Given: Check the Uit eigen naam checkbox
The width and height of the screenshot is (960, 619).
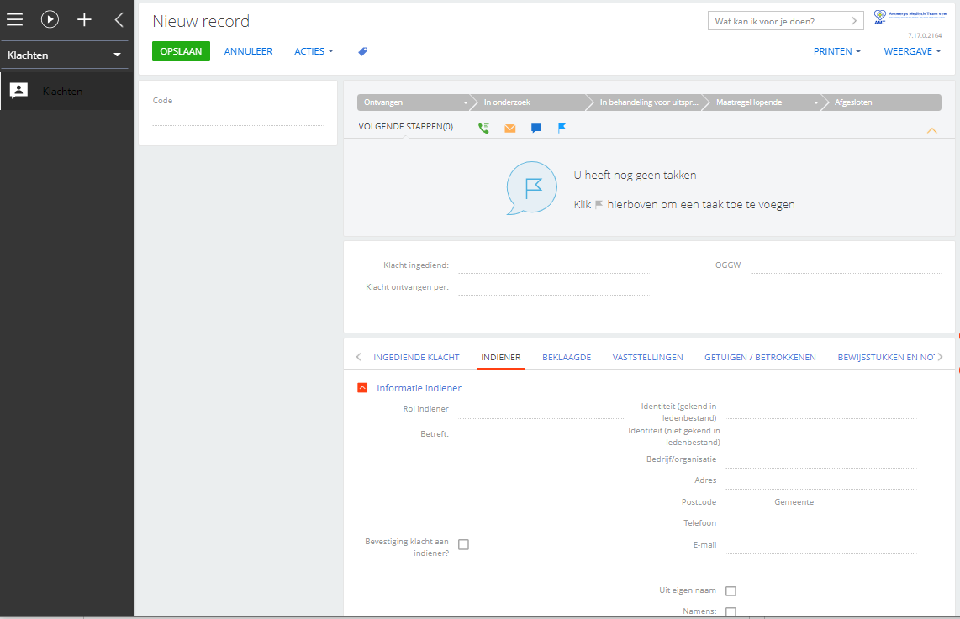Looking at the screenshot, I should (731, 591).
